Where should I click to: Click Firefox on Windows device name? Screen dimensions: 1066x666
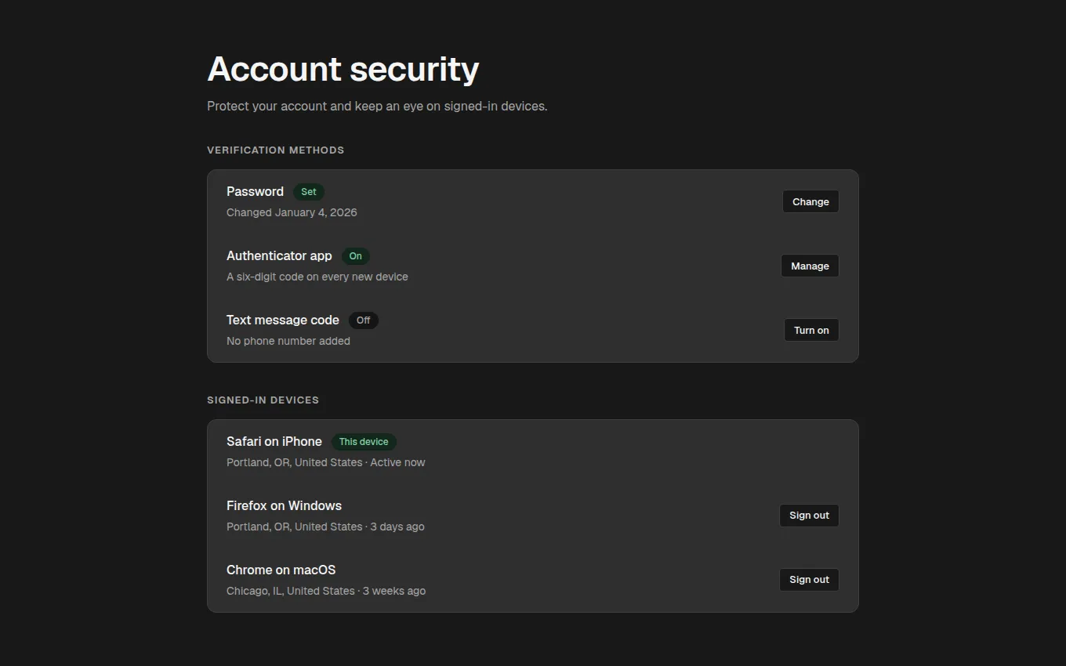click(x=284, y=505)
